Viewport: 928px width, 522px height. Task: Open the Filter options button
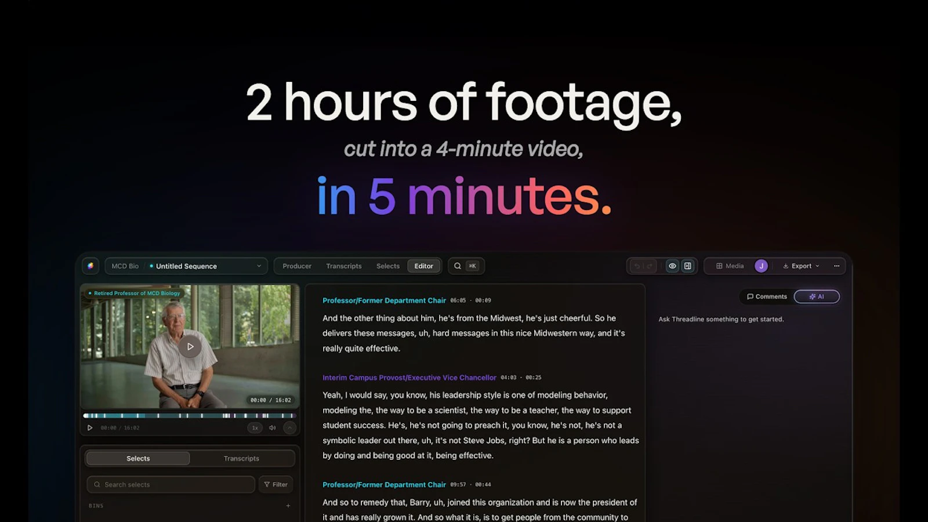coord(275,484)
